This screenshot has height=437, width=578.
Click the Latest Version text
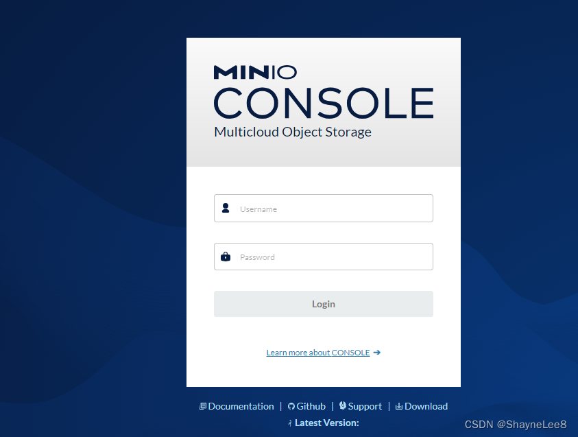tap(326, 423)
